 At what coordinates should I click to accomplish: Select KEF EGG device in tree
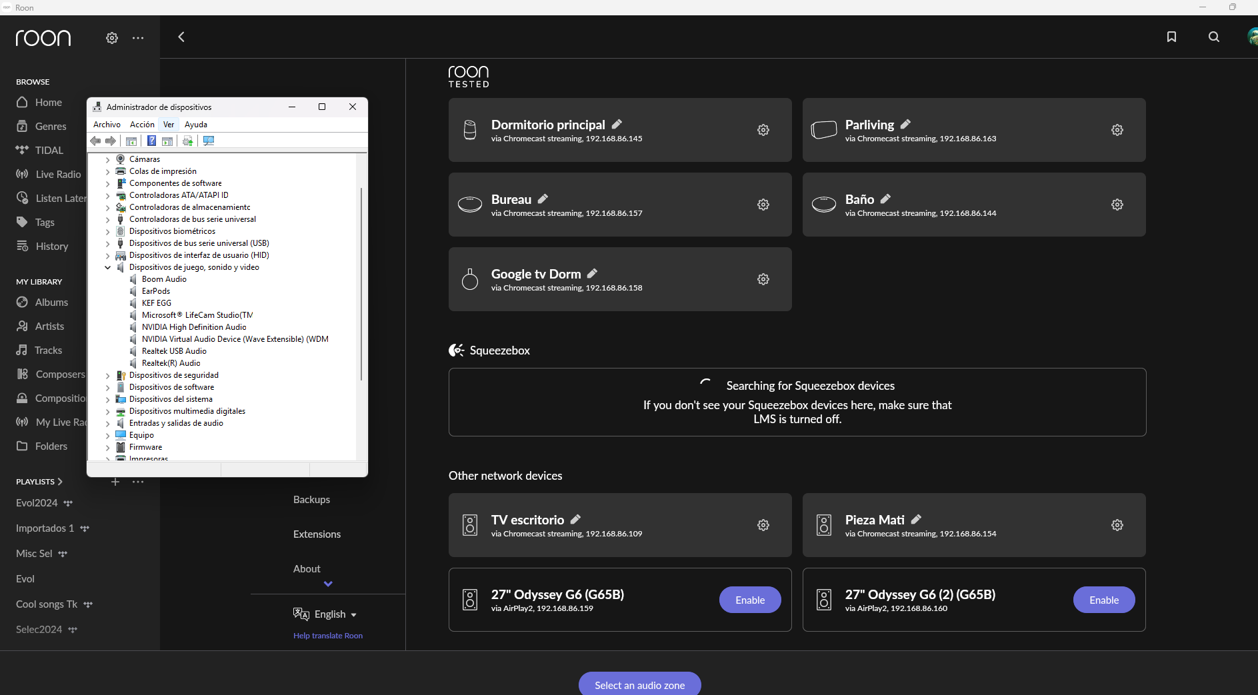(x=157, y=303)
